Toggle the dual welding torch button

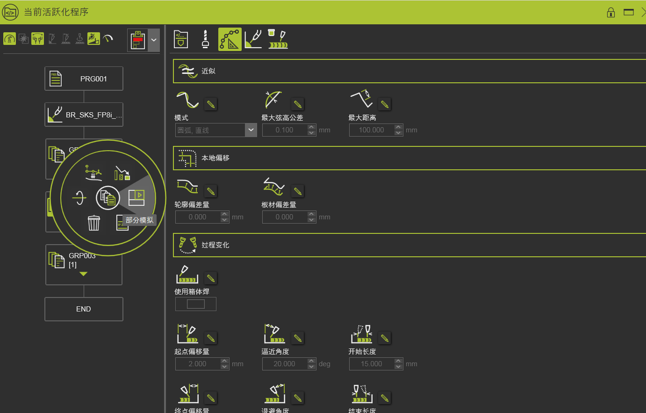tap(37, 38)
